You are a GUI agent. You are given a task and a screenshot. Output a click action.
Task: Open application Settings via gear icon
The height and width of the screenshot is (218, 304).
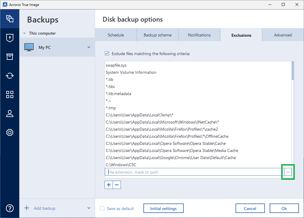pyautogui.click(x=9, y=132)
